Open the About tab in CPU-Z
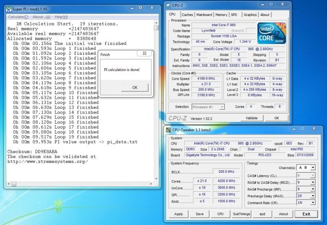Viewport: 327px width, 225px height. pos(265,15)
